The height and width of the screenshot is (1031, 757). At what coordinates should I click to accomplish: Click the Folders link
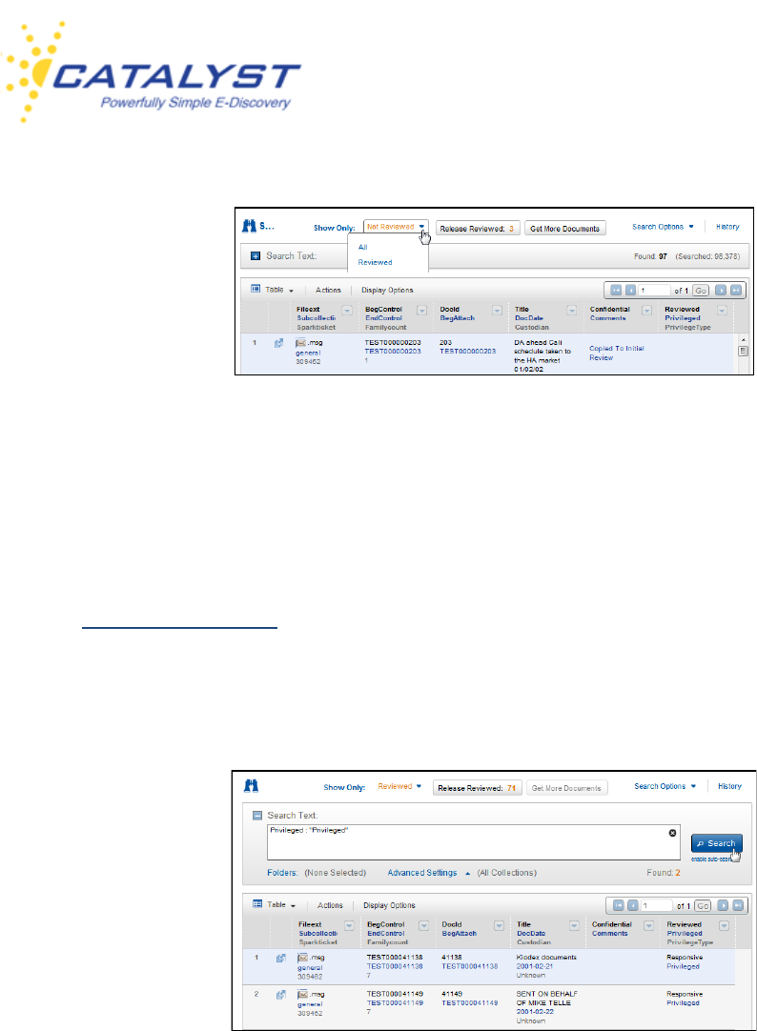pyautogui.click(x=282, y=873)
